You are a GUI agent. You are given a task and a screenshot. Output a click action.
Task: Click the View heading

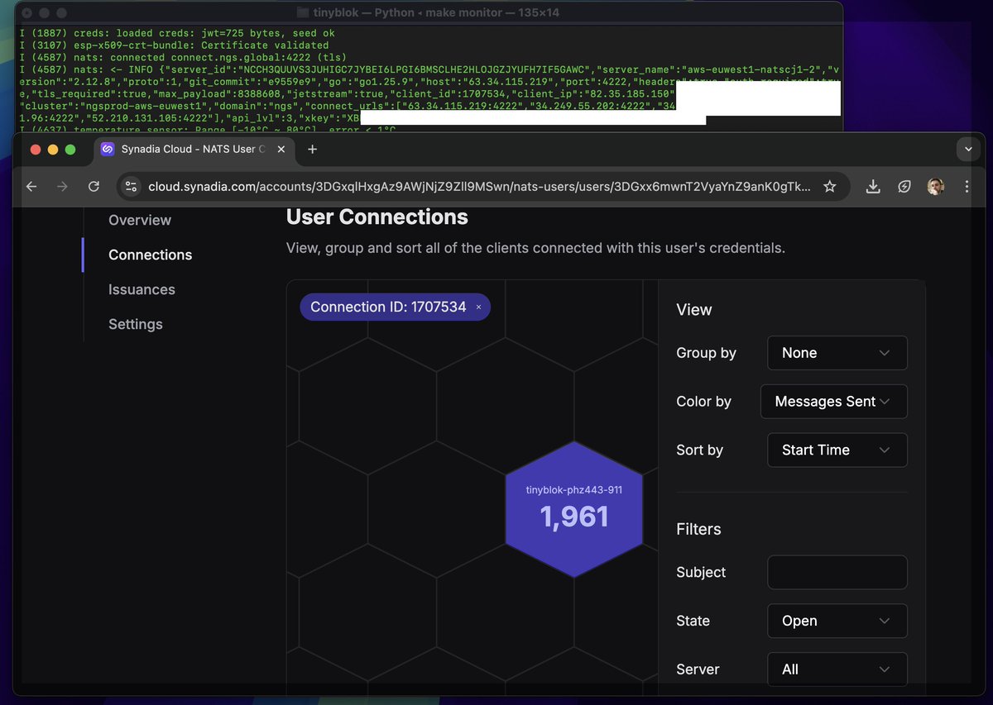point(694,310)
